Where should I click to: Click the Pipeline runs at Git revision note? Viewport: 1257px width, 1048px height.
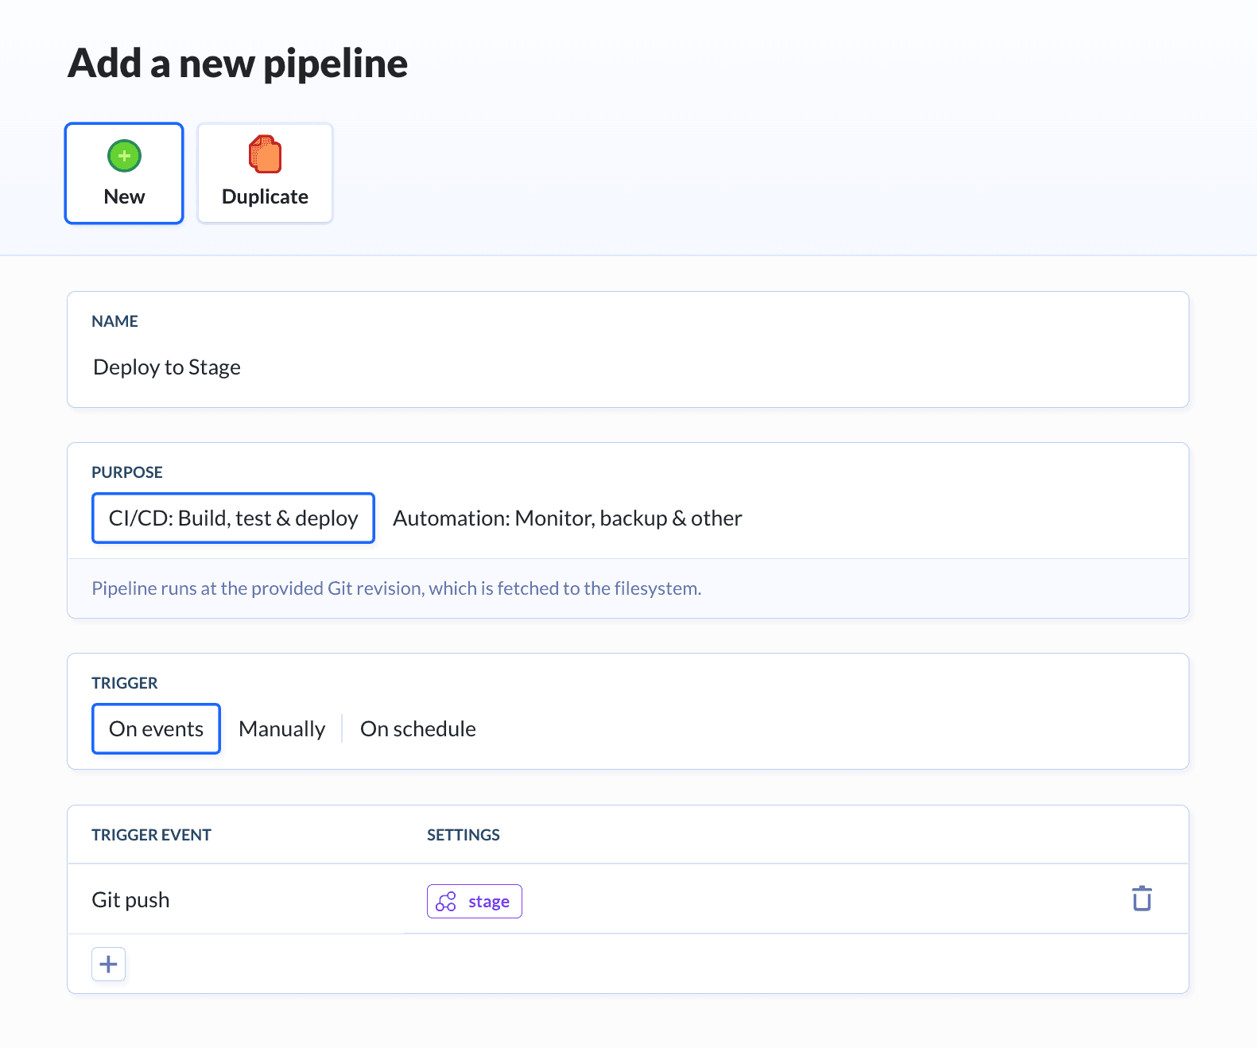pyautogui.click(x=396, y=588)
